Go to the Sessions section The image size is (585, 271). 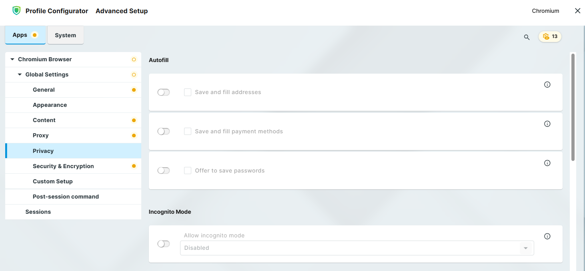click(x=38, y=212)
